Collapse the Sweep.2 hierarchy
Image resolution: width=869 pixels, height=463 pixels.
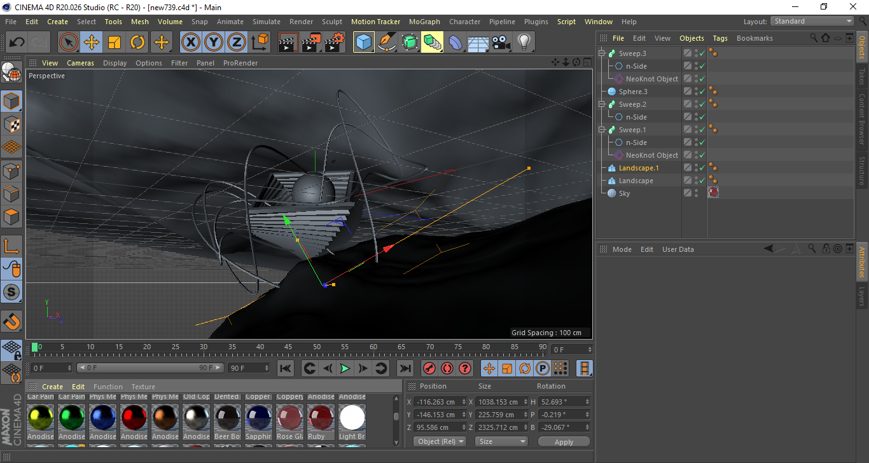(602, 104)
